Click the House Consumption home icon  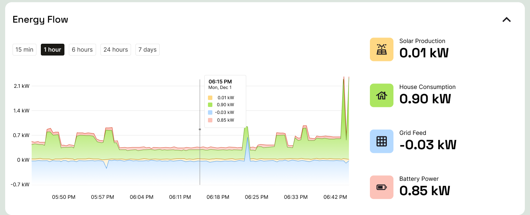[381, 95]
